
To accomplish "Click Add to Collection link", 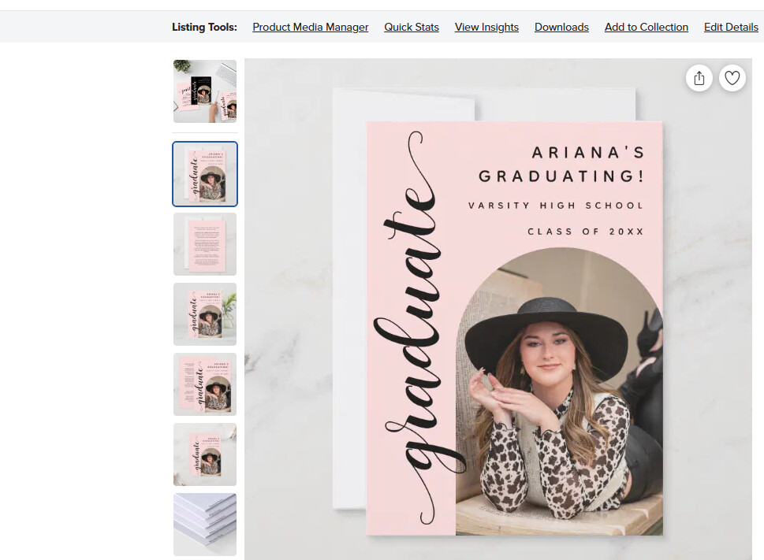I will (x=646, y=28).
